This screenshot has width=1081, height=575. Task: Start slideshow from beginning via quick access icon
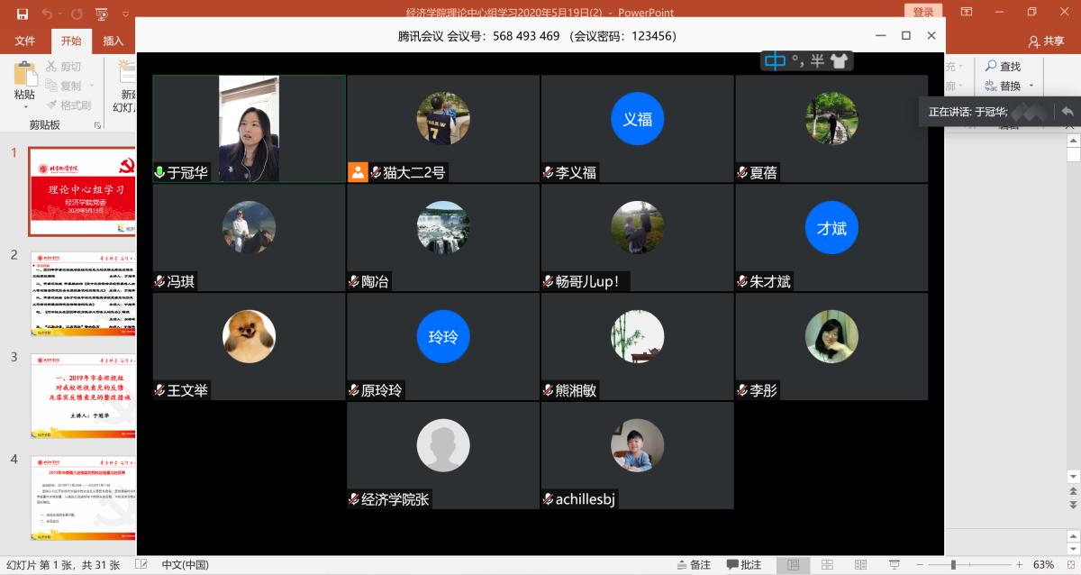(x=102, y=14)
